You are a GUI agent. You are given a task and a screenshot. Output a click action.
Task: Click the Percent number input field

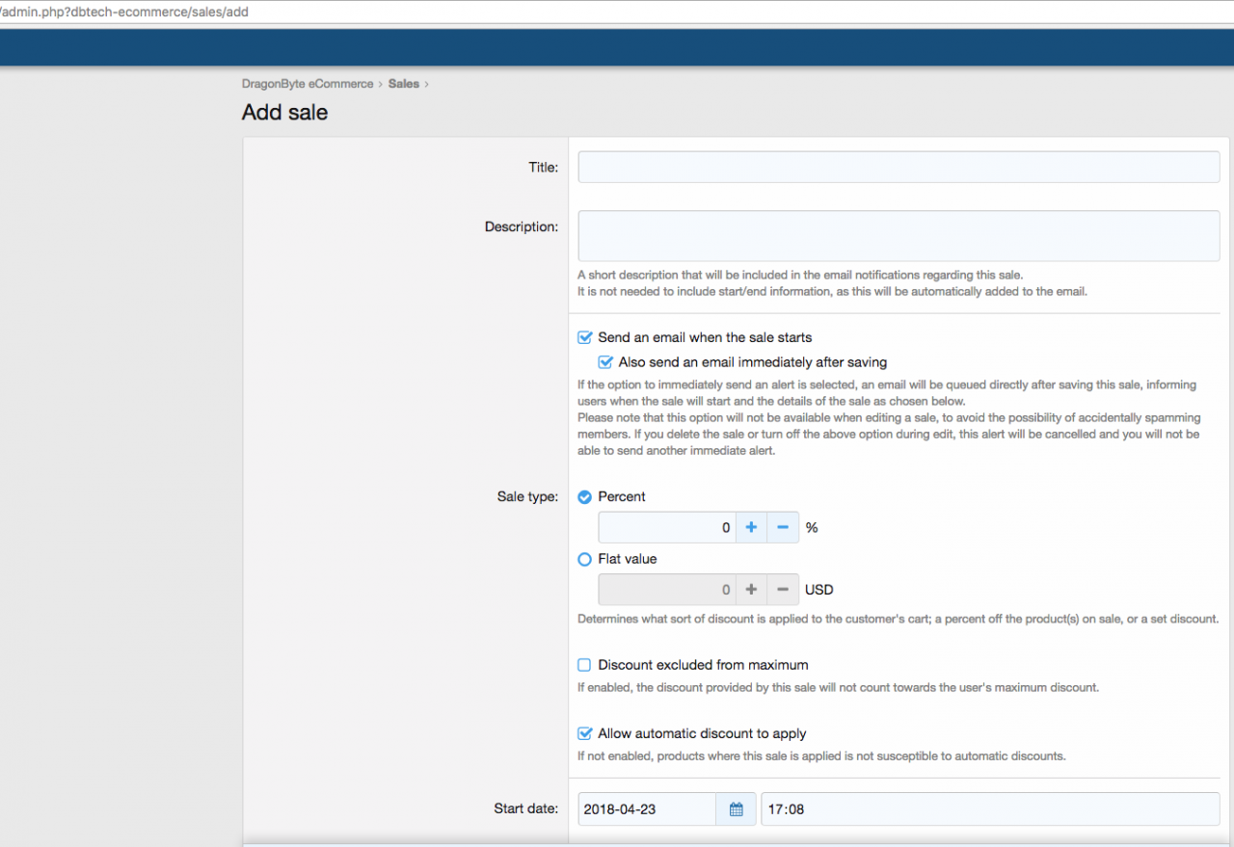pyautogui.click(x=666, y=528)
